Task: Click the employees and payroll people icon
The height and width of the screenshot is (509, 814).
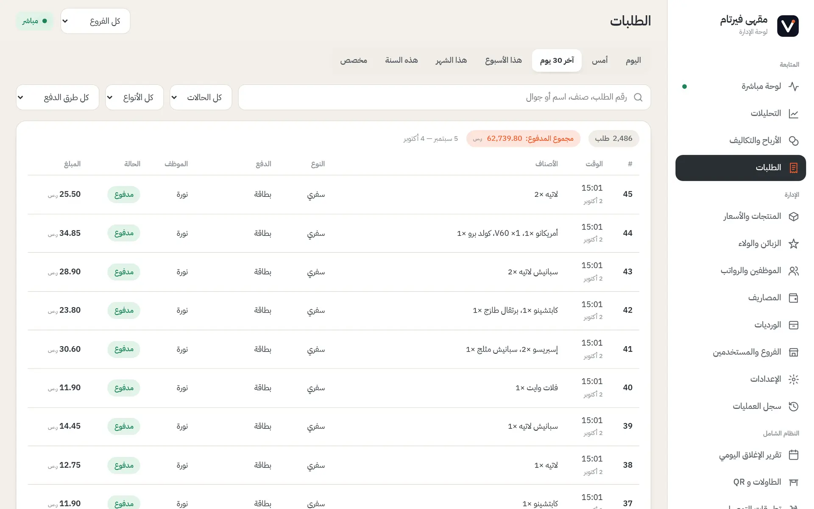Action: click(793, 271)
